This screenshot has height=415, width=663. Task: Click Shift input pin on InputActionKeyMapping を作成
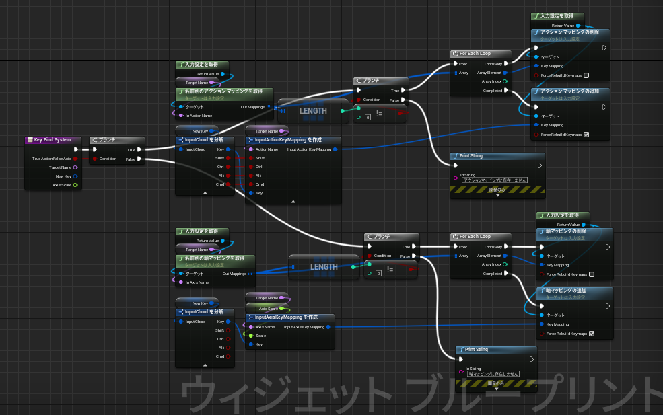click(251, 158)
